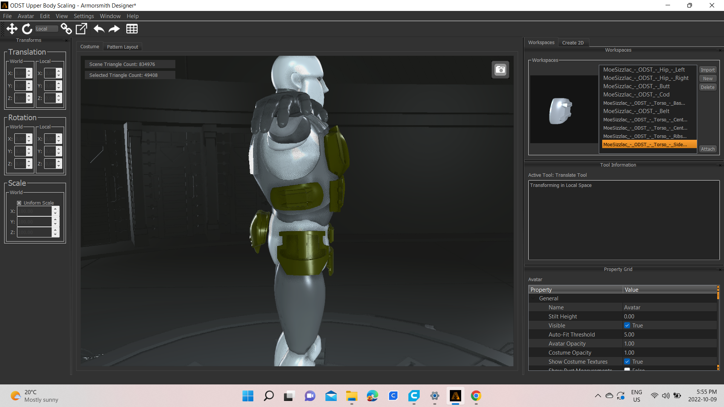Screen dimensions: 724x407
Task: Close the Tool Information panel
Action: point(720,165)
